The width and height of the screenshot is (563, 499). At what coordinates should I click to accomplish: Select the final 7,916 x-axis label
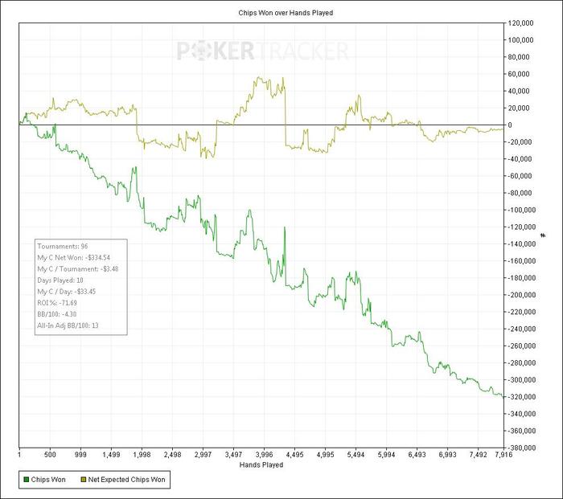click(503, 455)
